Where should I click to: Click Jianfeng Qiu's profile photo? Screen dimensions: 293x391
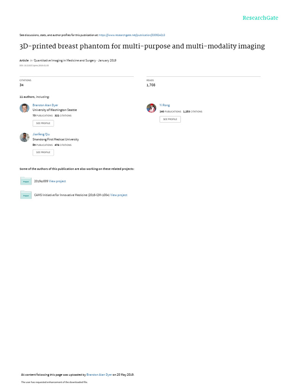[x=24, y=137]
